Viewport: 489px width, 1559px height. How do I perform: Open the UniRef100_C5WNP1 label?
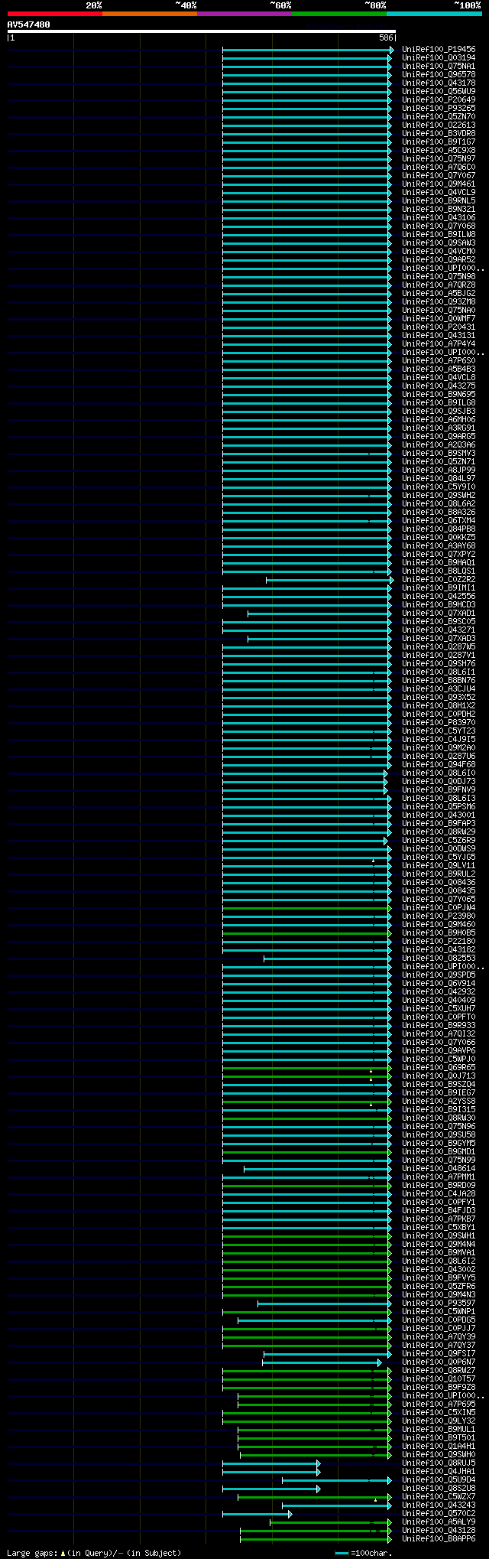tap(439, 1312)
